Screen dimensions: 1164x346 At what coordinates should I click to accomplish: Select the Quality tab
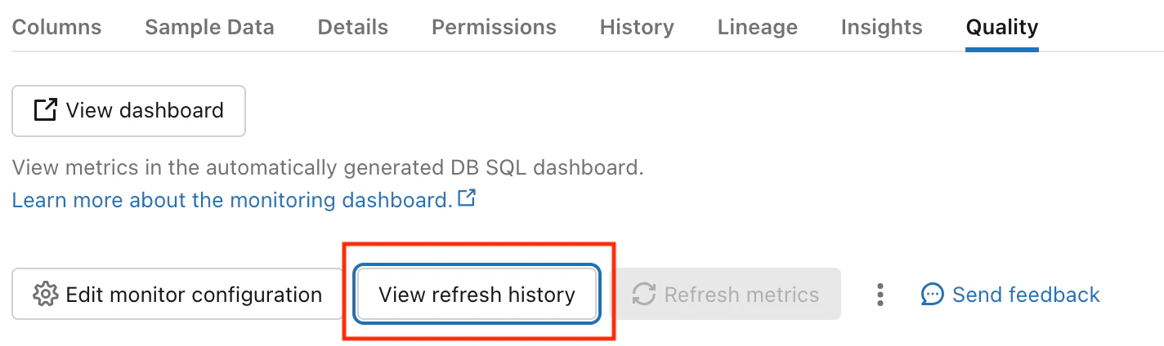coord(1001,27)
